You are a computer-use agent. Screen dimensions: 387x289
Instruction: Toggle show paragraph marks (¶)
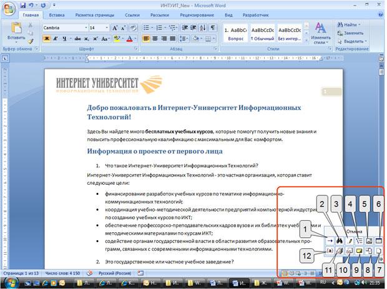[x=212, y=27]
